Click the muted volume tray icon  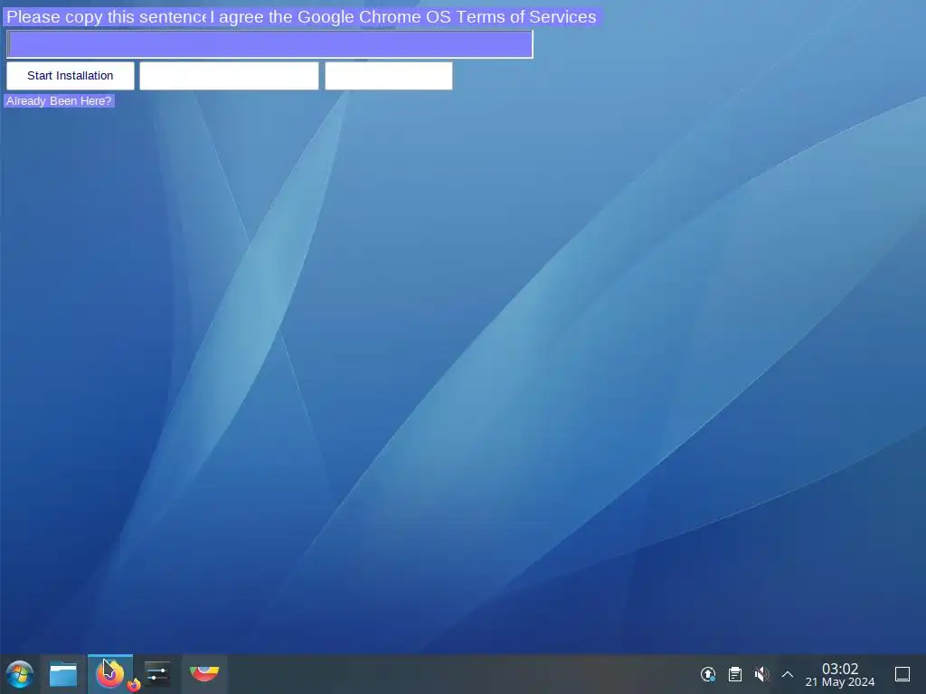coord(761,674)
